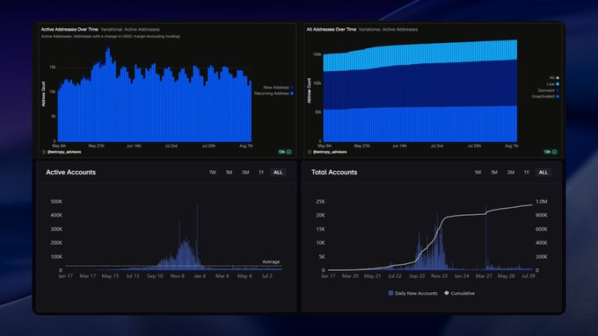
Task: Click the 13h refresh status badge in All Addresses panel
Action: 551,152
